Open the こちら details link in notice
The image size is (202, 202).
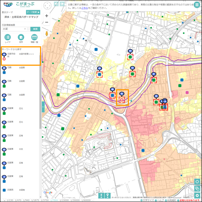[x=84, y=8]
